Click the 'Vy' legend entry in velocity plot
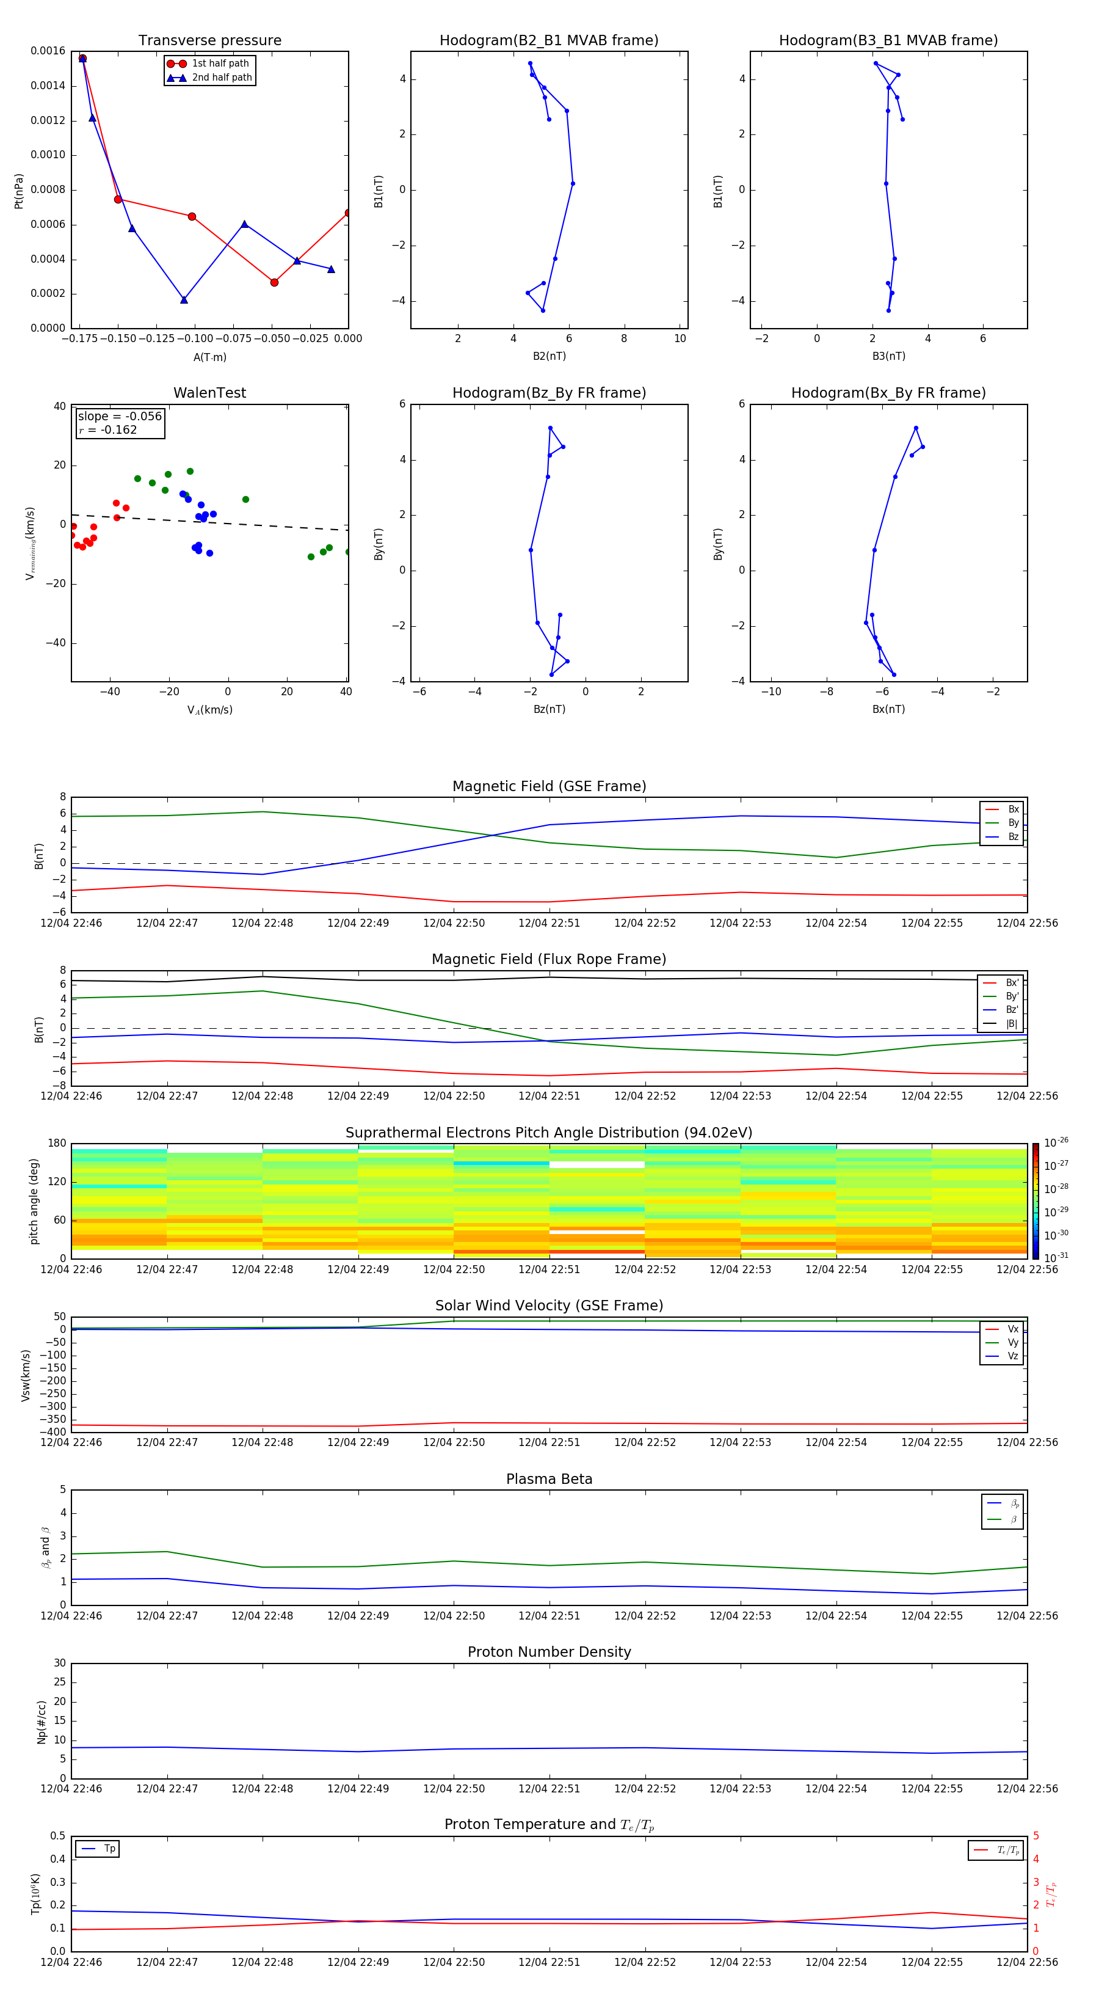This screenshot has width=1099, height=2016. (1002, 1342)
